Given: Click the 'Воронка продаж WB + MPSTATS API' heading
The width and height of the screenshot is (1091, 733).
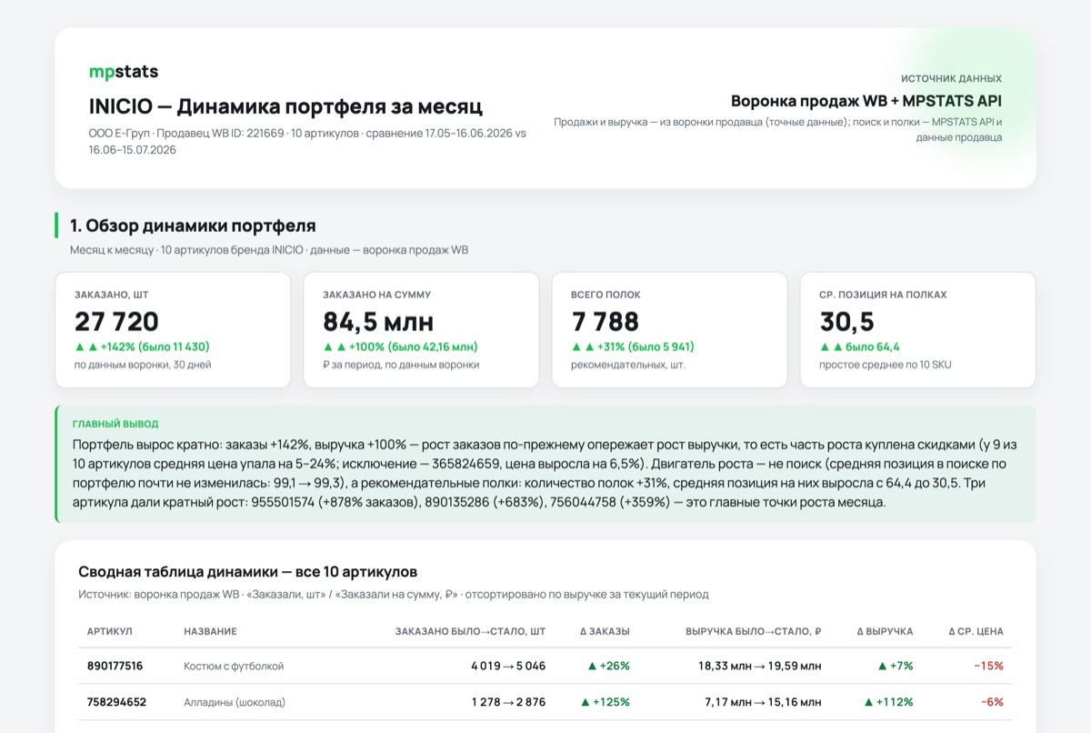Looking at the screenshot, I should [x=866, y=101].
